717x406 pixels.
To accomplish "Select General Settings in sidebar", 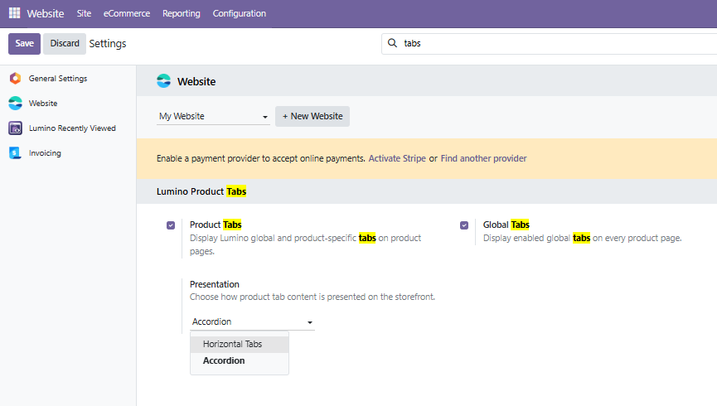I will (58, 78).
